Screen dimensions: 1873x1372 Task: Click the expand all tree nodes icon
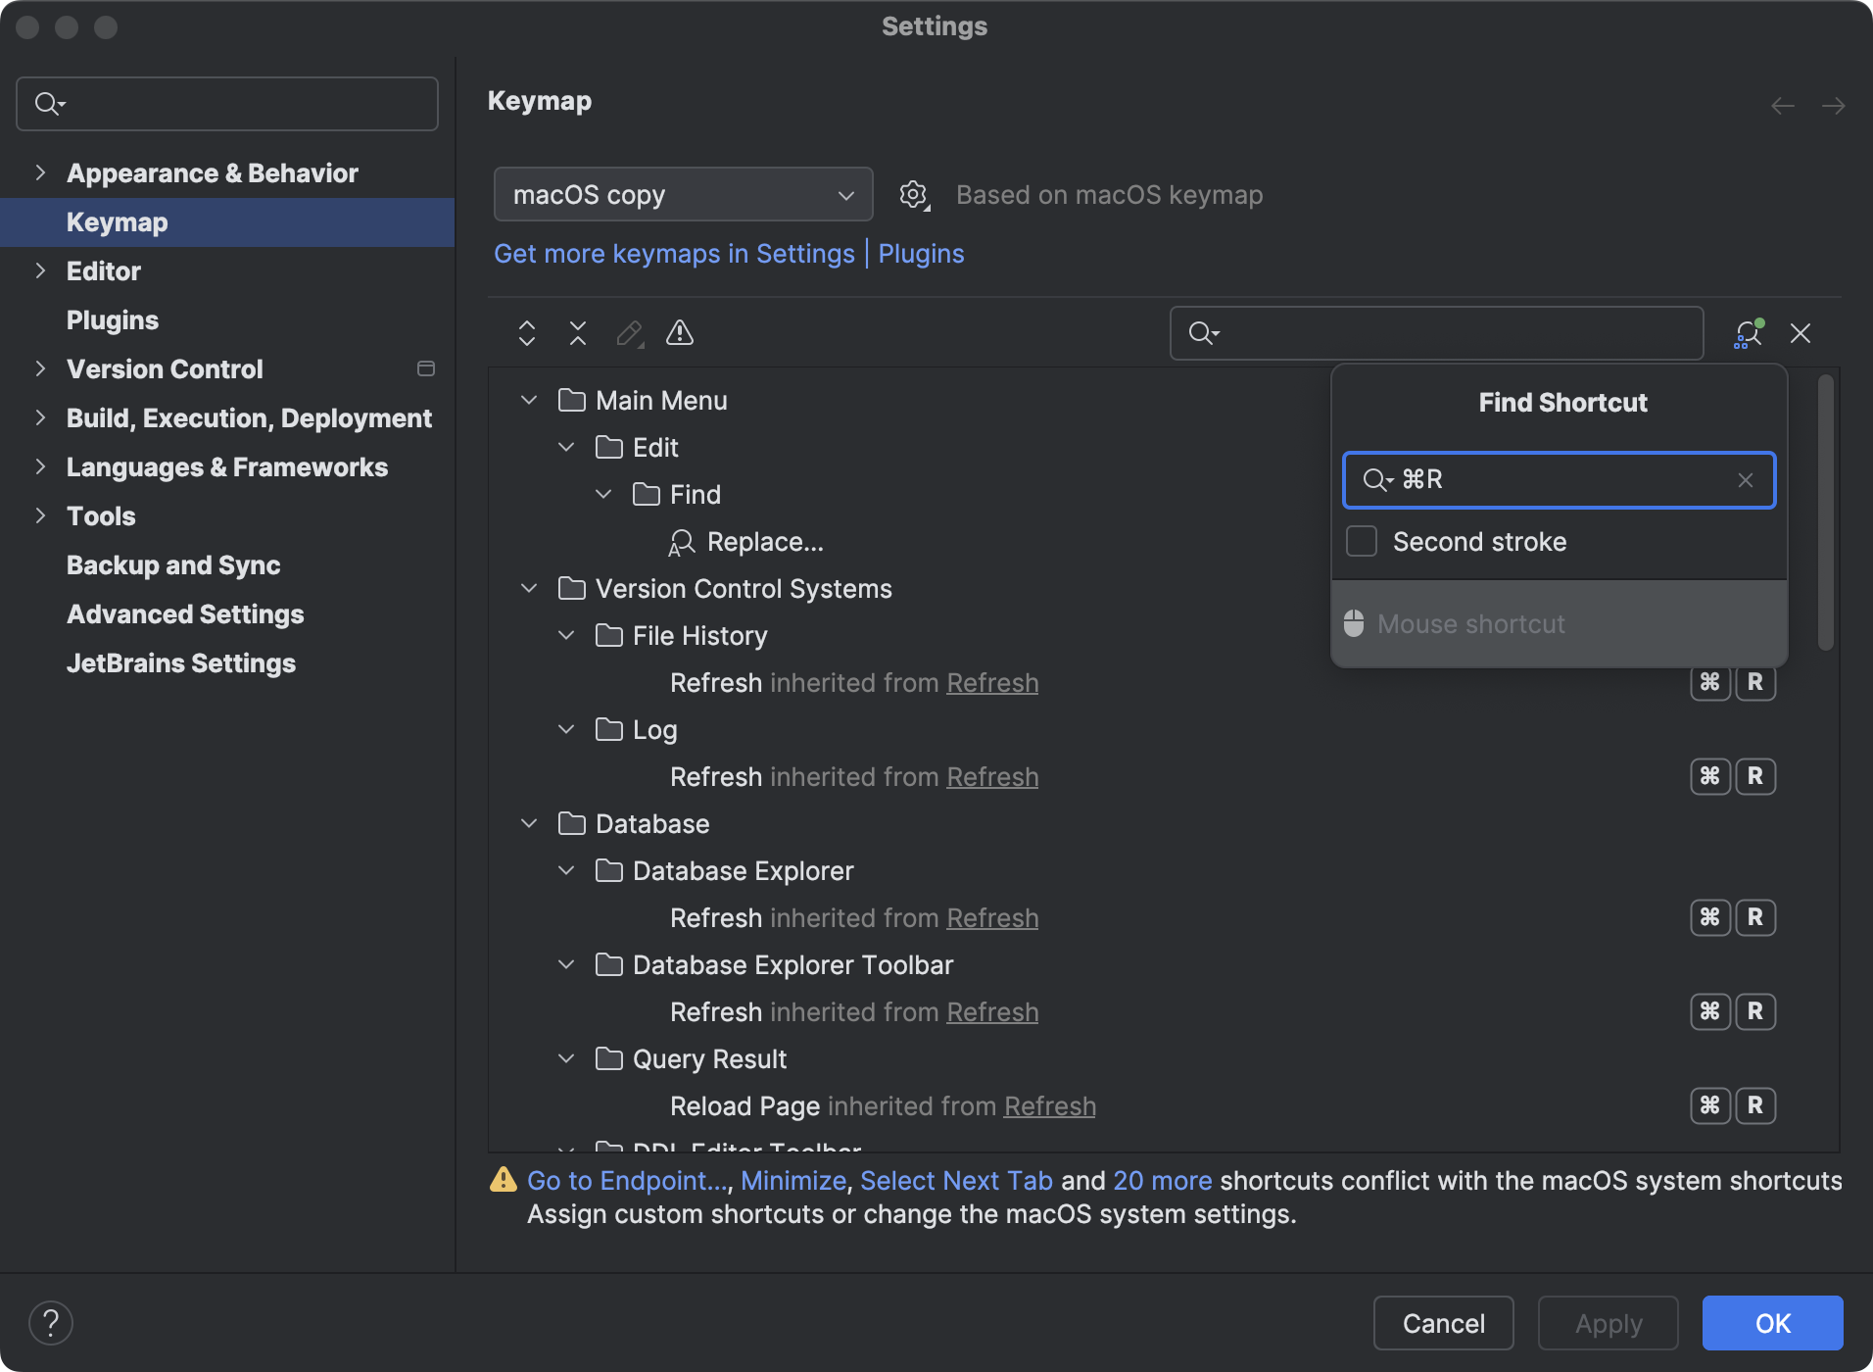coord(526,333)
